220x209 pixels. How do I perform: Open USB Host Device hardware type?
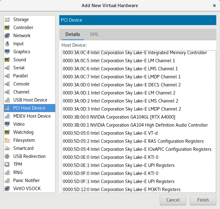[30, 100]
